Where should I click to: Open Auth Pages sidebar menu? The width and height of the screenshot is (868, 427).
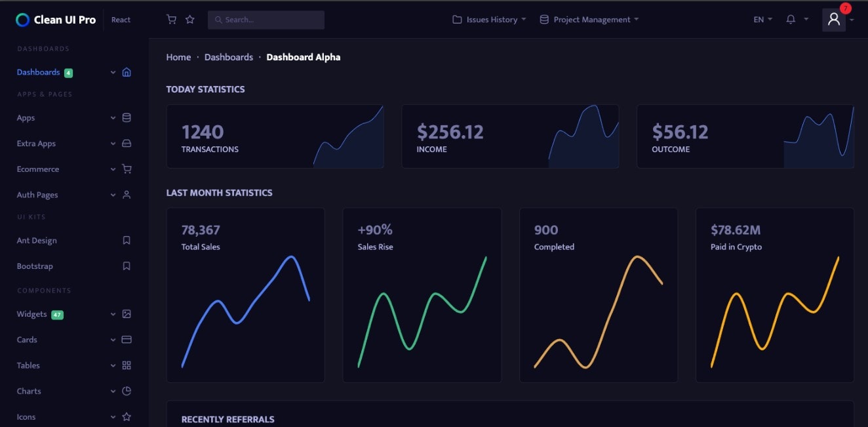pos(37,195)
